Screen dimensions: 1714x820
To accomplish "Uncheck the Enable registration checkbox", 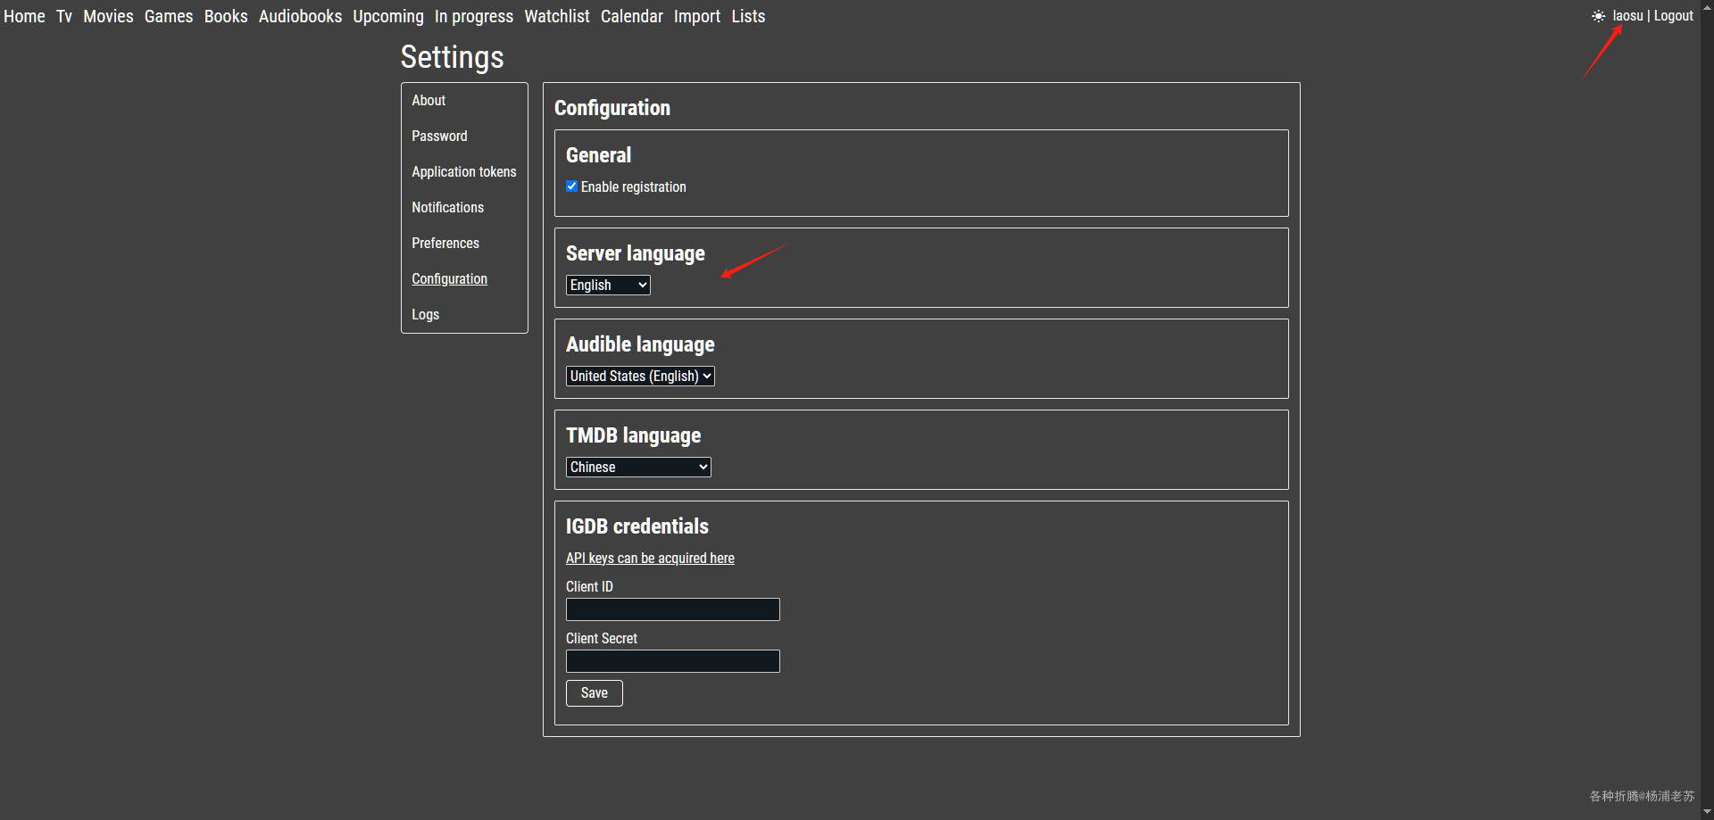I will [x=572, y=186].
